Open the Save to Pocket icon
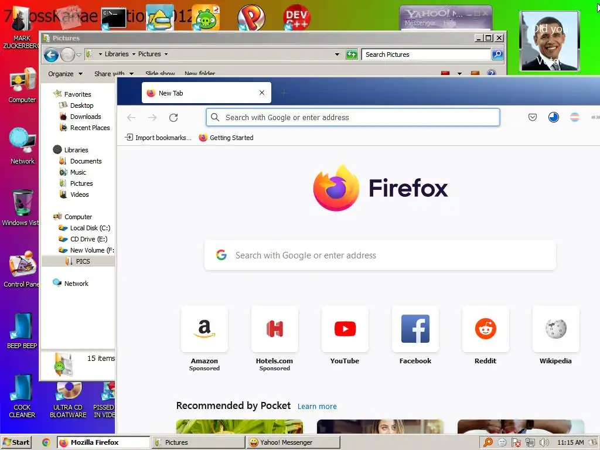The width and height of the screenshot is (600, 450). 532,117
